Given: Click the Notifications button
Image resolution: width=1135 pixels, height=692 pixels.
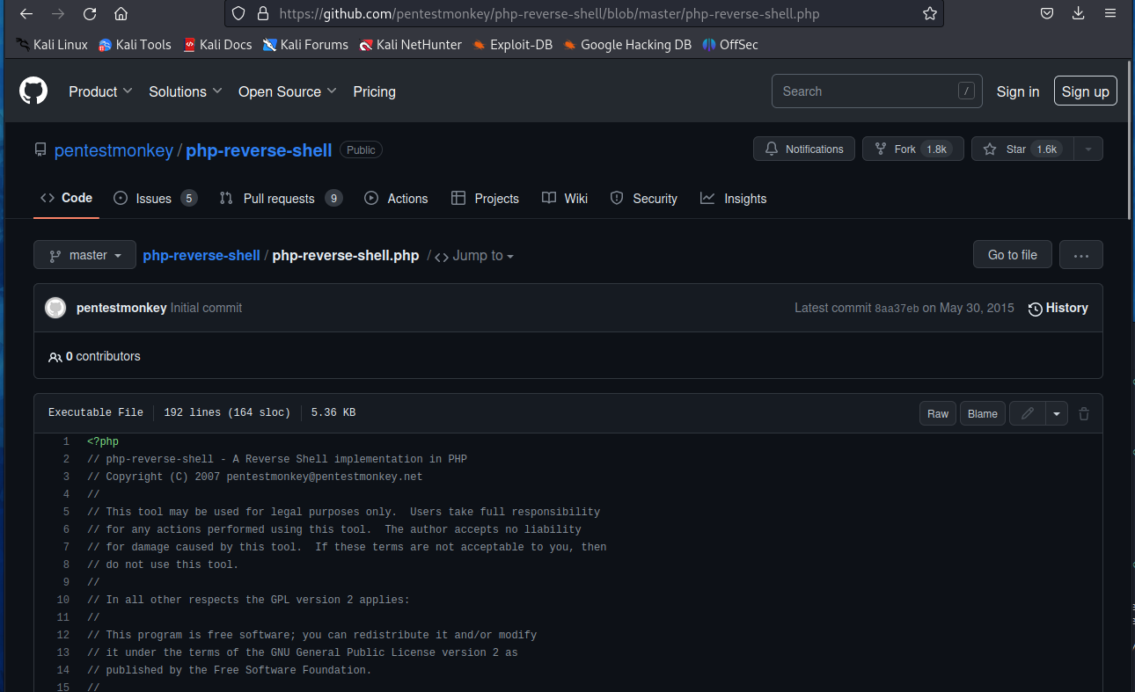Looking at the screenshot, I should (x=804, y=149).
